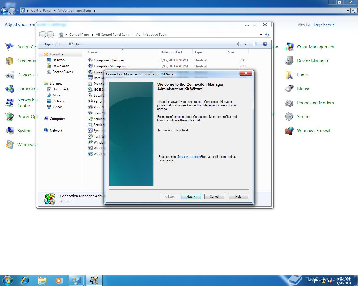Open the Action Center flag icon
This screenshot has height=286, width=358.
10,47
